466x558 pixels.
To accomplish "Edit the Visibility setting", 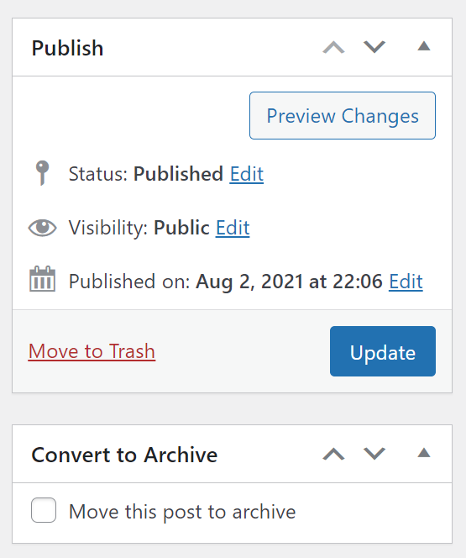I will click(233, 228).
